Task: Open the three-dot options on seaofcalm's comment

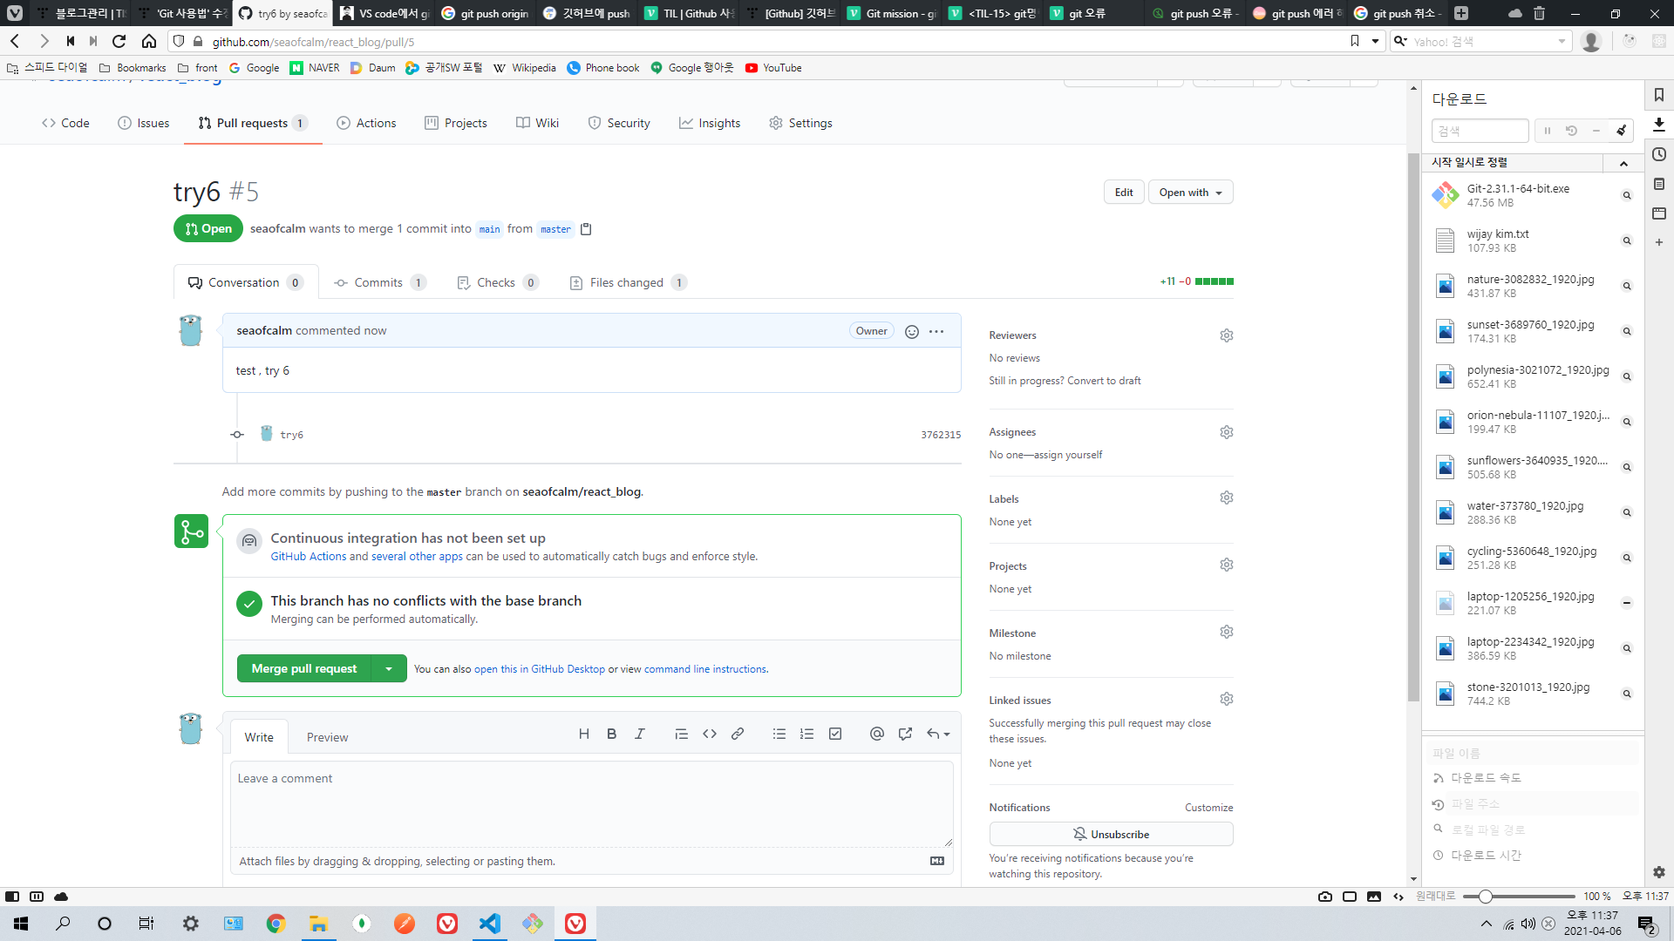Action: [936, 331]
